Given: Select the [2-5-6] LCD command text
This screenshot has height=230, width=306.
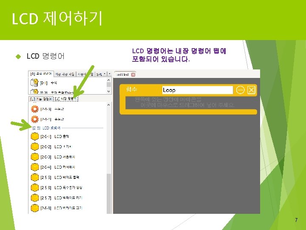Looking at the screenshot, I should [61, 187].
